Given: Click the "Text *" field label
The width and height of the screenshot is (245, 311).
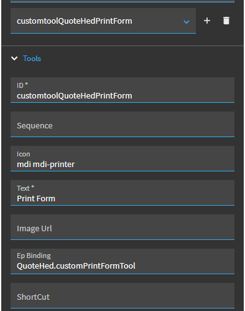Looking at the screenshot, I should [x=25, y=188].
